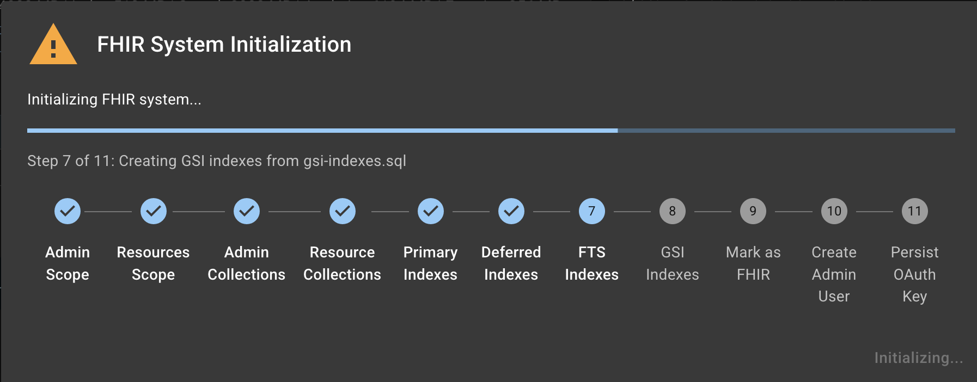Viewport: 977px width, 382px height.
Task: Click the Deferred Indexes completed circle
Action: point(511,211)
